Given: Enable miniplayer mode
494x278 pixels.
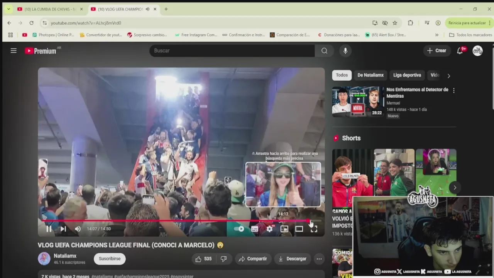Looking at the screenshot, I should click(284, 229).
